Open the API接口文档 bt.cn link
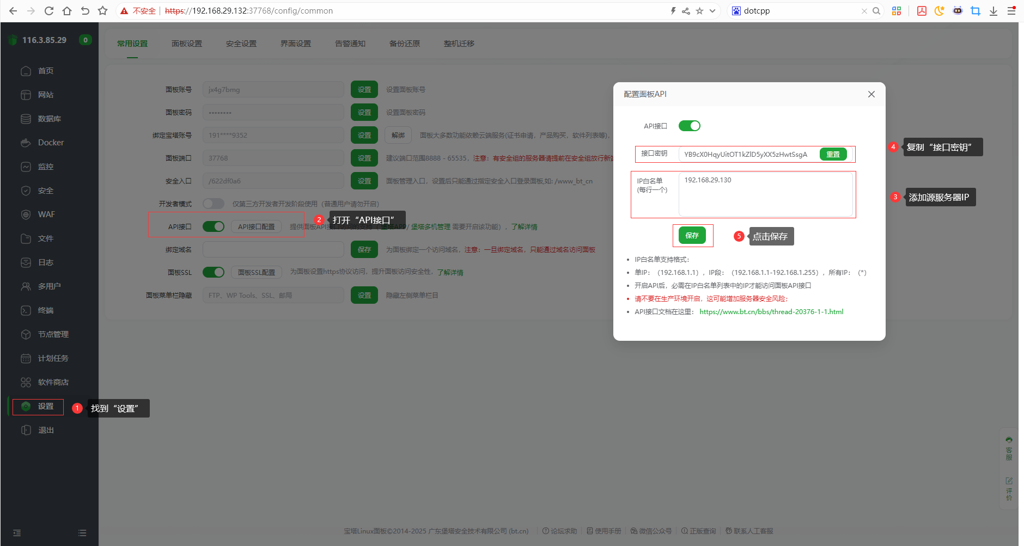The image size is (1024, 546). (x=771, y=312)
